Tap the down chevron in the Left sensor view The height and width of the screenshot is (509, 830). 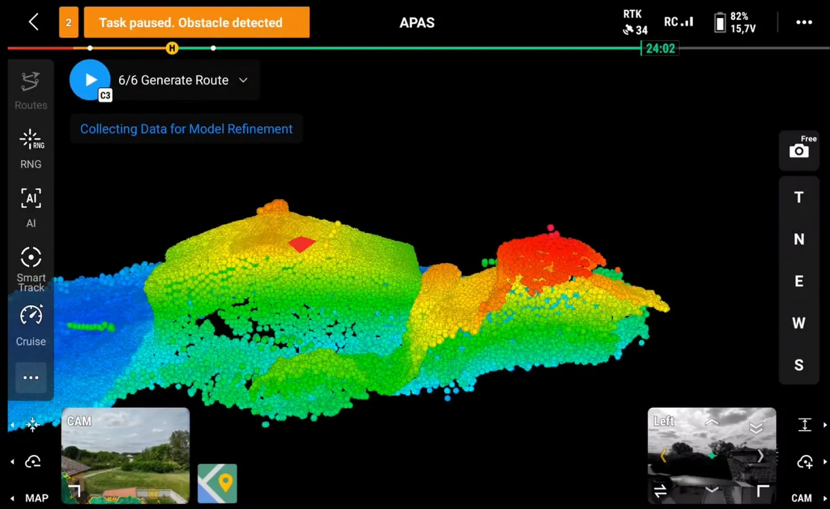(712, 490)
